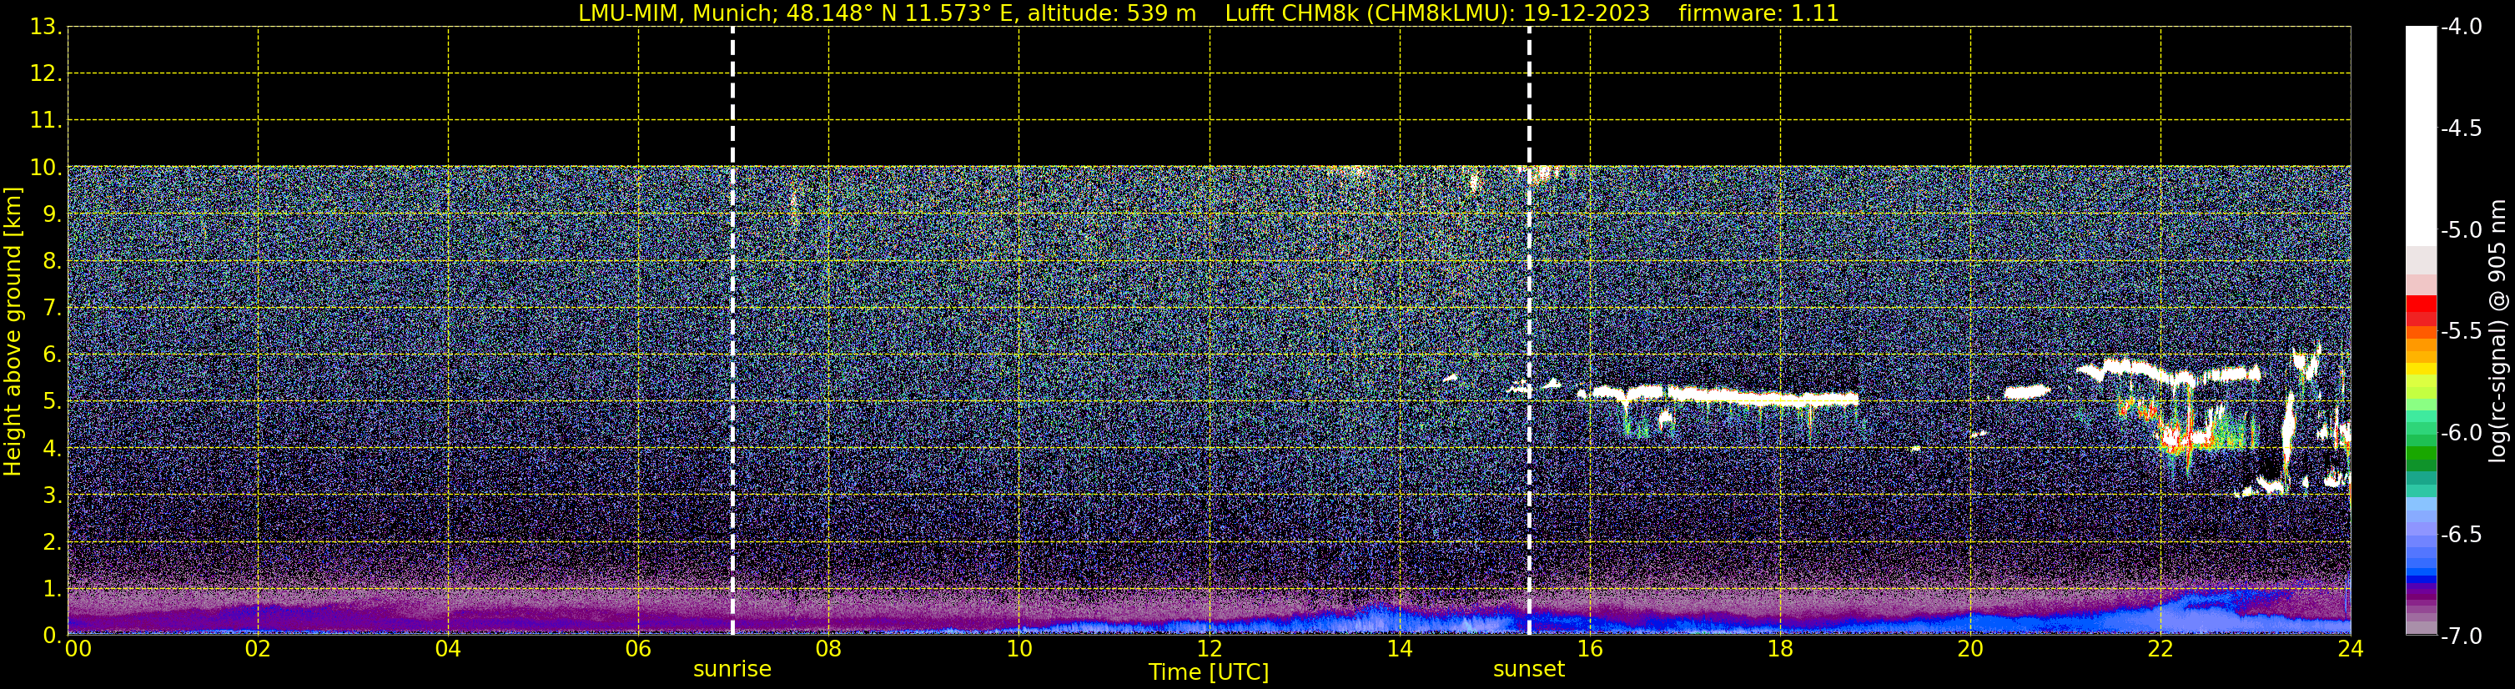2515x689 pixels.
Task: Click the '24' time axis tick label
Action: point(2351,649)
